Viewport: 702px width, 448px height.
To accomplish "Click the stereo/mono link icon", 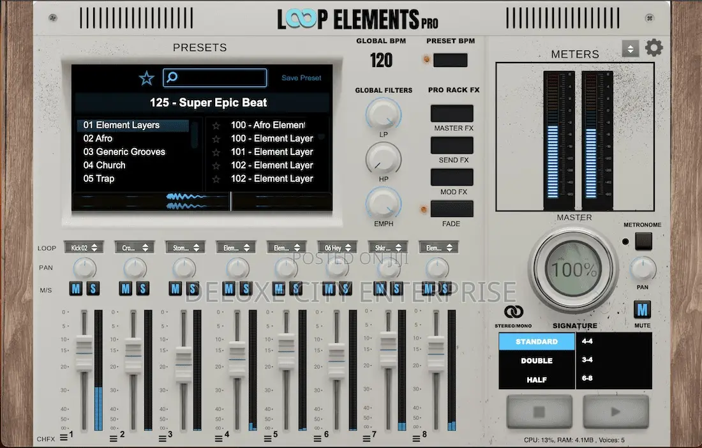I will (513, 311).
